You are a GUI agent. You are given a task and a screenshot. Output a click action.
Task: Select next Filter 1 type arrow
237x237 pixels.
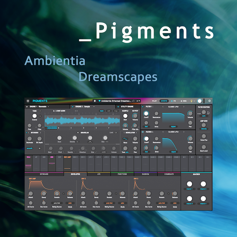pos(184,107)
